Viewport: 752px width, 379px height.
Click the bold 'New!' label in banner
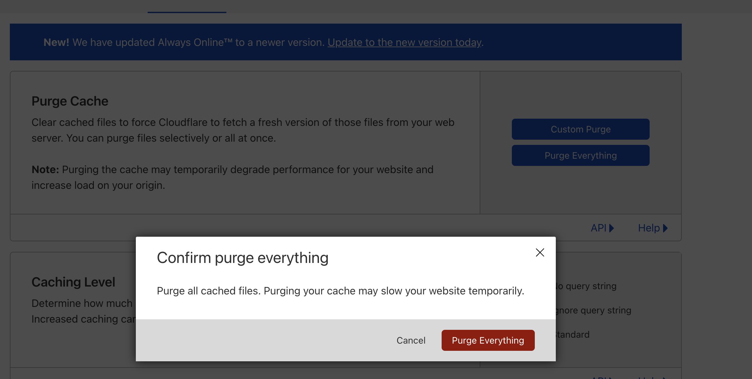(56, 42)
